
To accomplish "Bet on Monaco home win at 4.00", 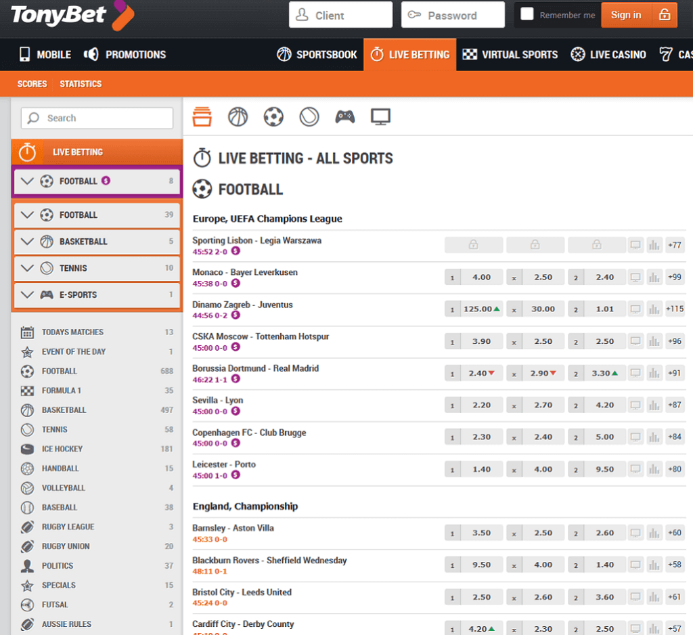I will point(474,278).
